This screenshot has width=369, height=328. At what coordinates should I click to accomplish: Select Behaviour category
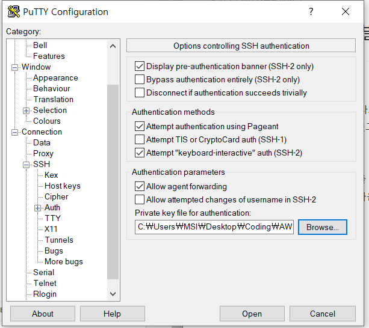tap(52, 88)
